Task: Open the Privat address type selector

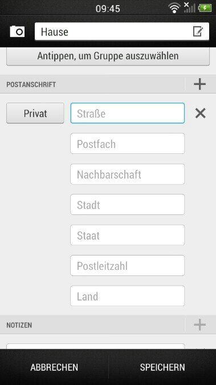Action: pyautogui.click(x=35, y=113)
